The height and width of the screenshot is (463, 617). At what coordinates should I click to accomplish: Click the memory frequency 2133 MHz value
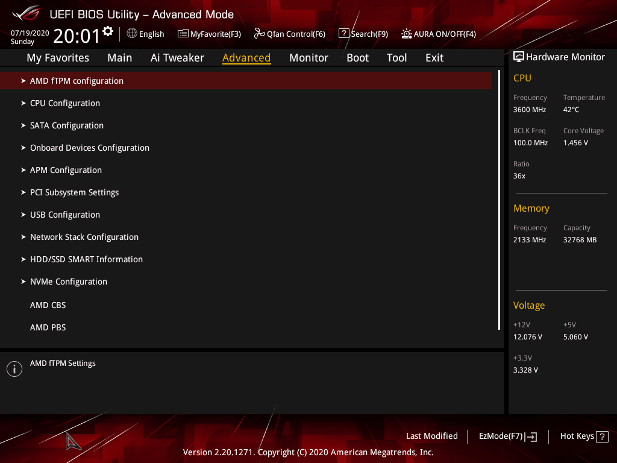530,240
